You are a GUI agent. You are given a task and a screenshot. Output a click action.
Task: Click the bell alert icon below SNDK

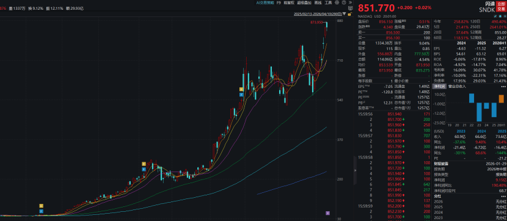(500, 16)
